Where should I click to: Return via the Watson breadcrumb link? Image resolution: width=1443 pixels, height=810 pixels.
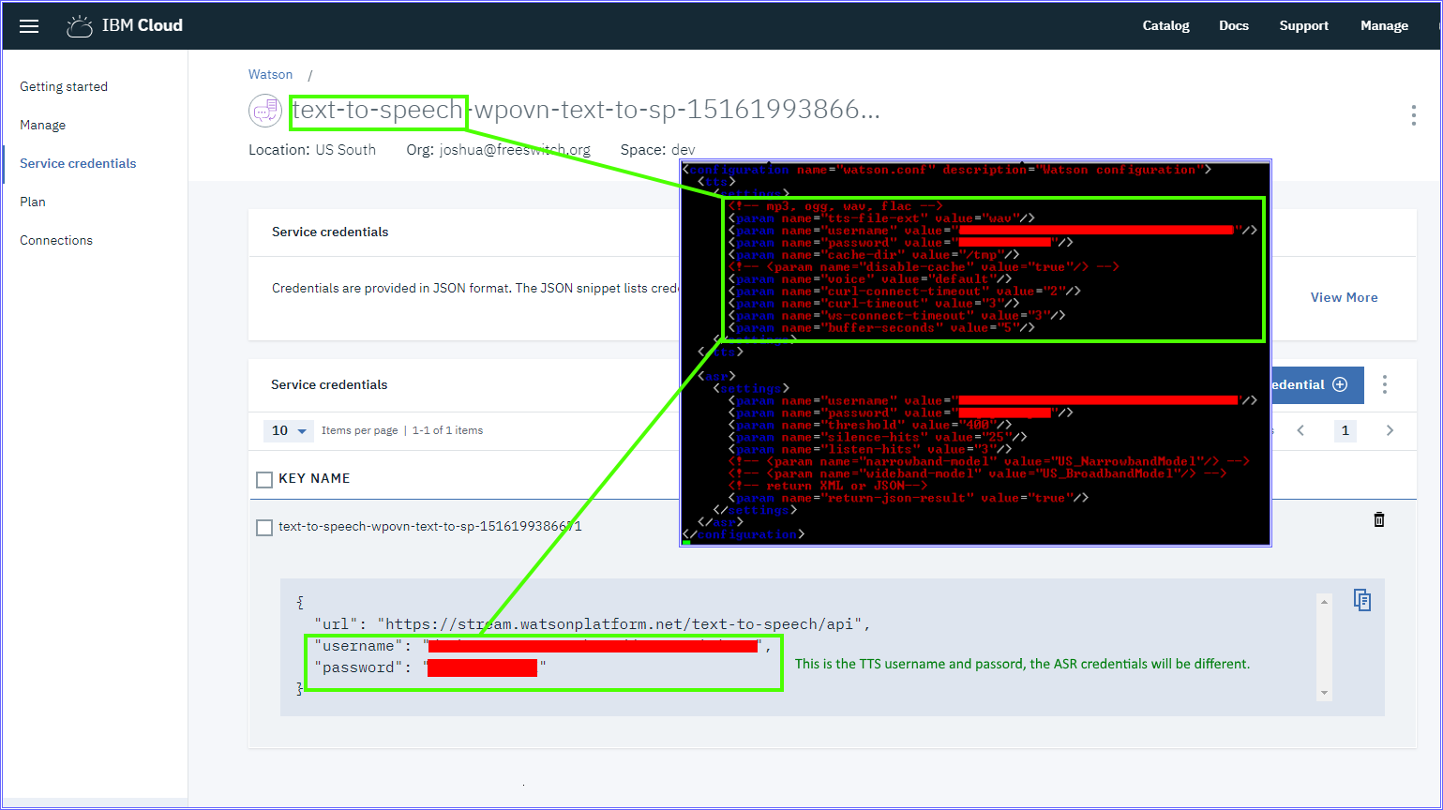pyautogui.click(x=270, y=74)
